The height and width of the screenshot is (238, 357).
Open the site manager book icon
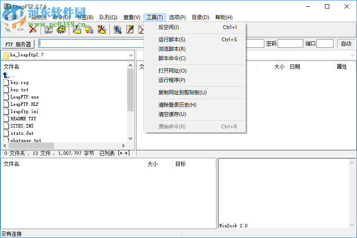click(x=49, y=29)
